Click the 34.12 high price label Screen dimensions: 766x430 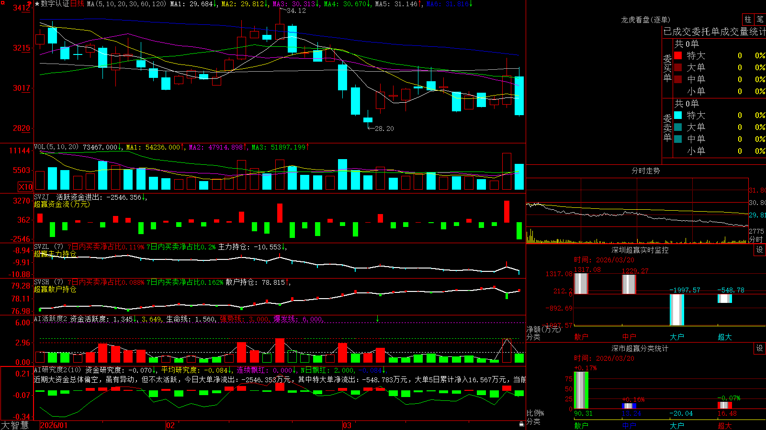[296, 11]
